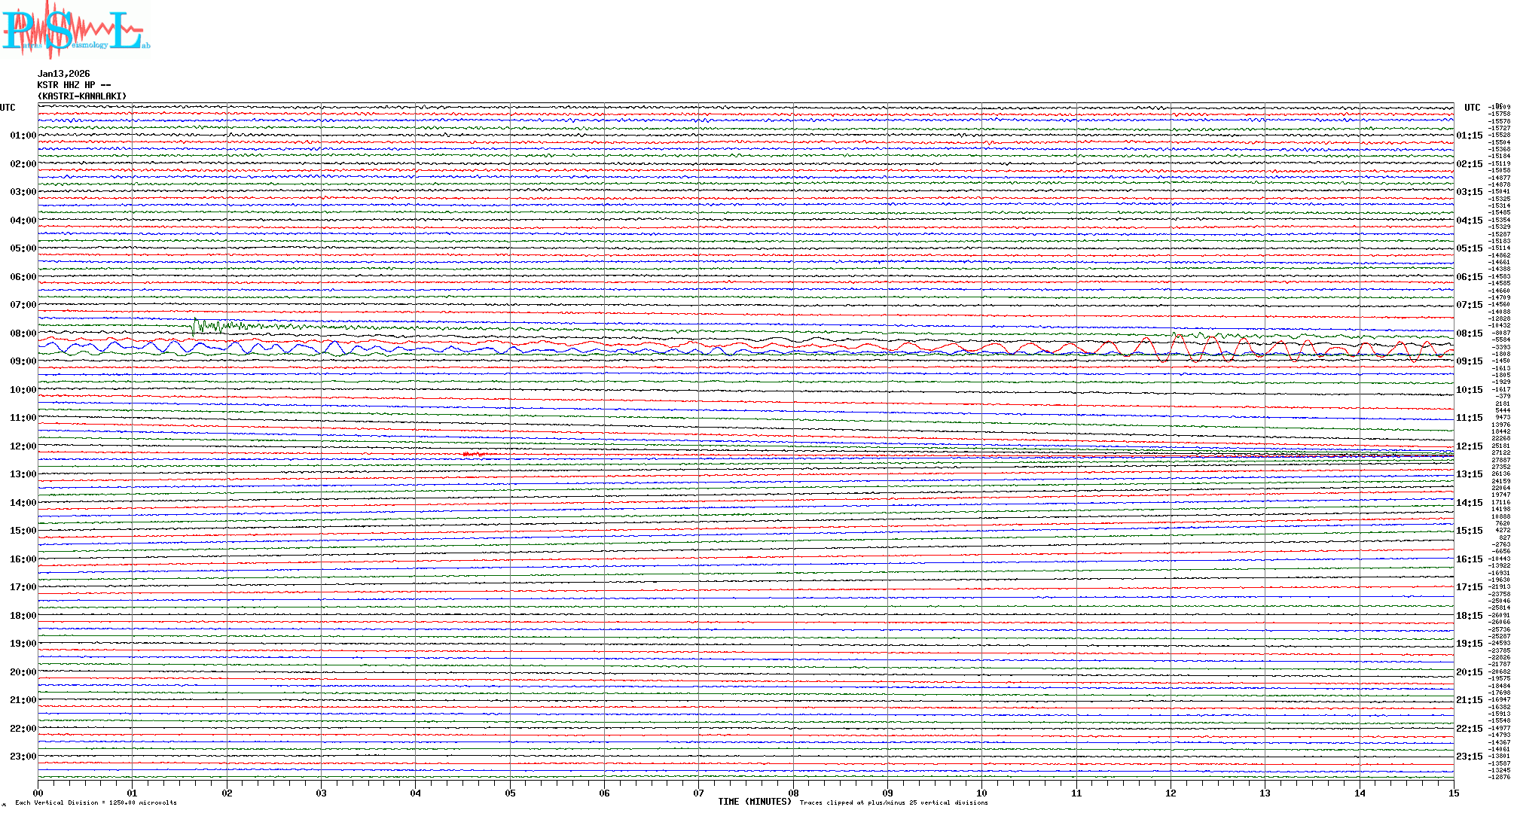
Task: Click the 08:00 hour label on left
Action: tap(23, 333)
